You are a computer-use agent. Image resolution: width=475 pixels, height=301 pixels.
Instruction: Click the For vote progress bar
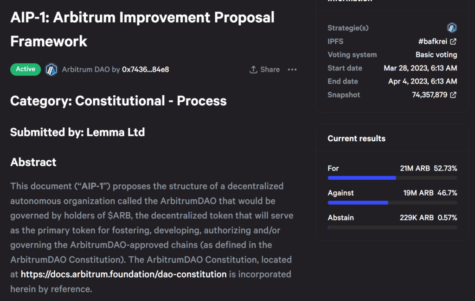(x=392, y=178)
